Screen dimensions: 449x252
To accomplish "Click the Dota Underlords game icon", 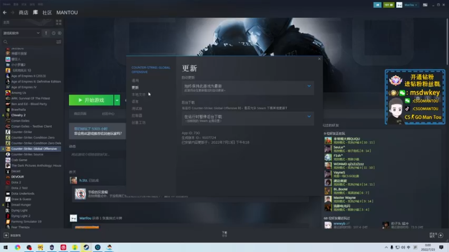I will point(8,193).
